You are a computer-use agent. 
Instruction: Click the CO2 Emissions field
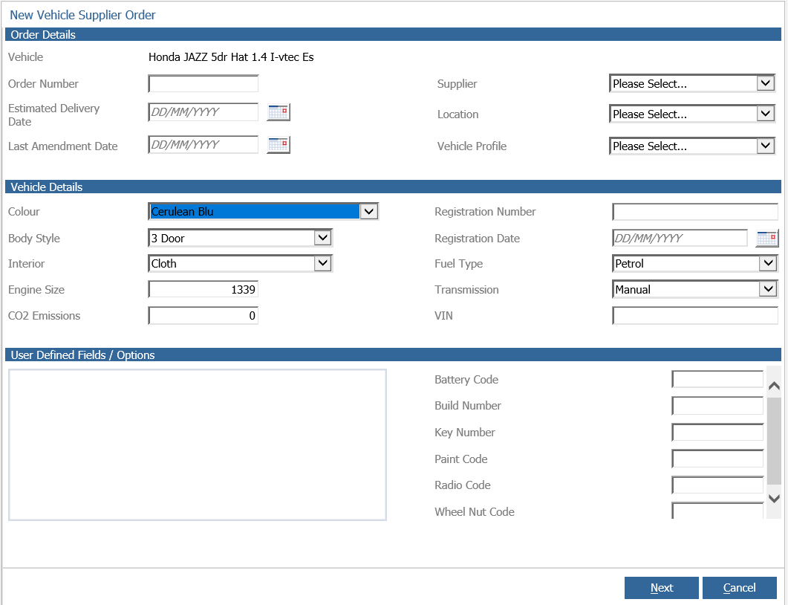[x=203, y=315]
